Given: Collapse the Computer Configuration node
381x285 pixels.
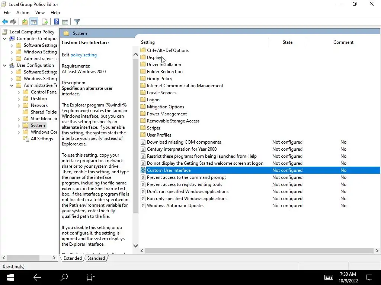Looking at the screenshot, I should 4,39.
